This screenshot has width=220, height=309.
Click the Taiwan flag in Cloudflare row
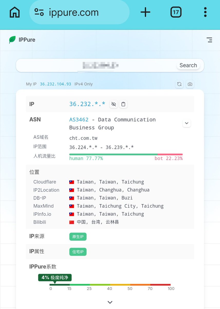tap(72, 182)
